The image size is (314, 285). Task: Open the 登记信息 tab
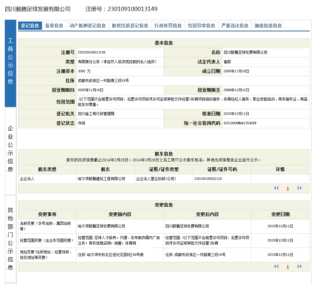tap(30, 26)
